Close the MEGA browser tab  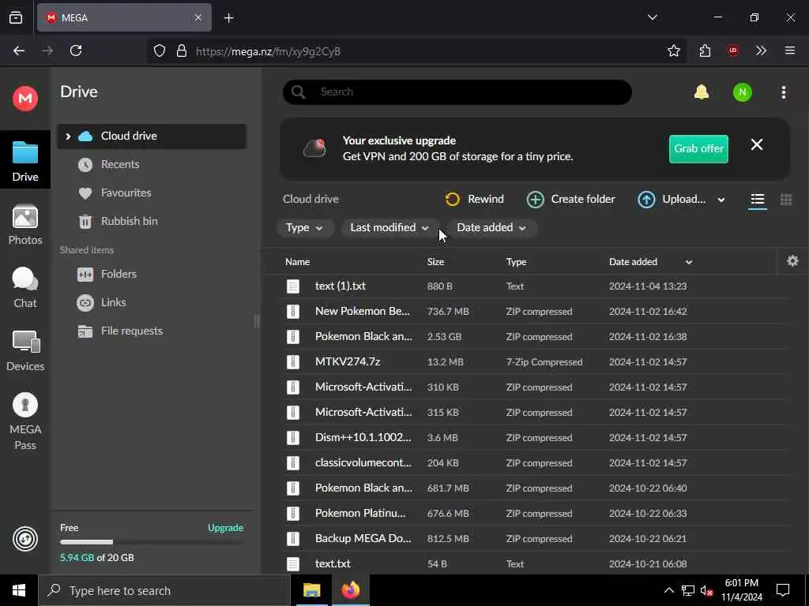point(198,17)
